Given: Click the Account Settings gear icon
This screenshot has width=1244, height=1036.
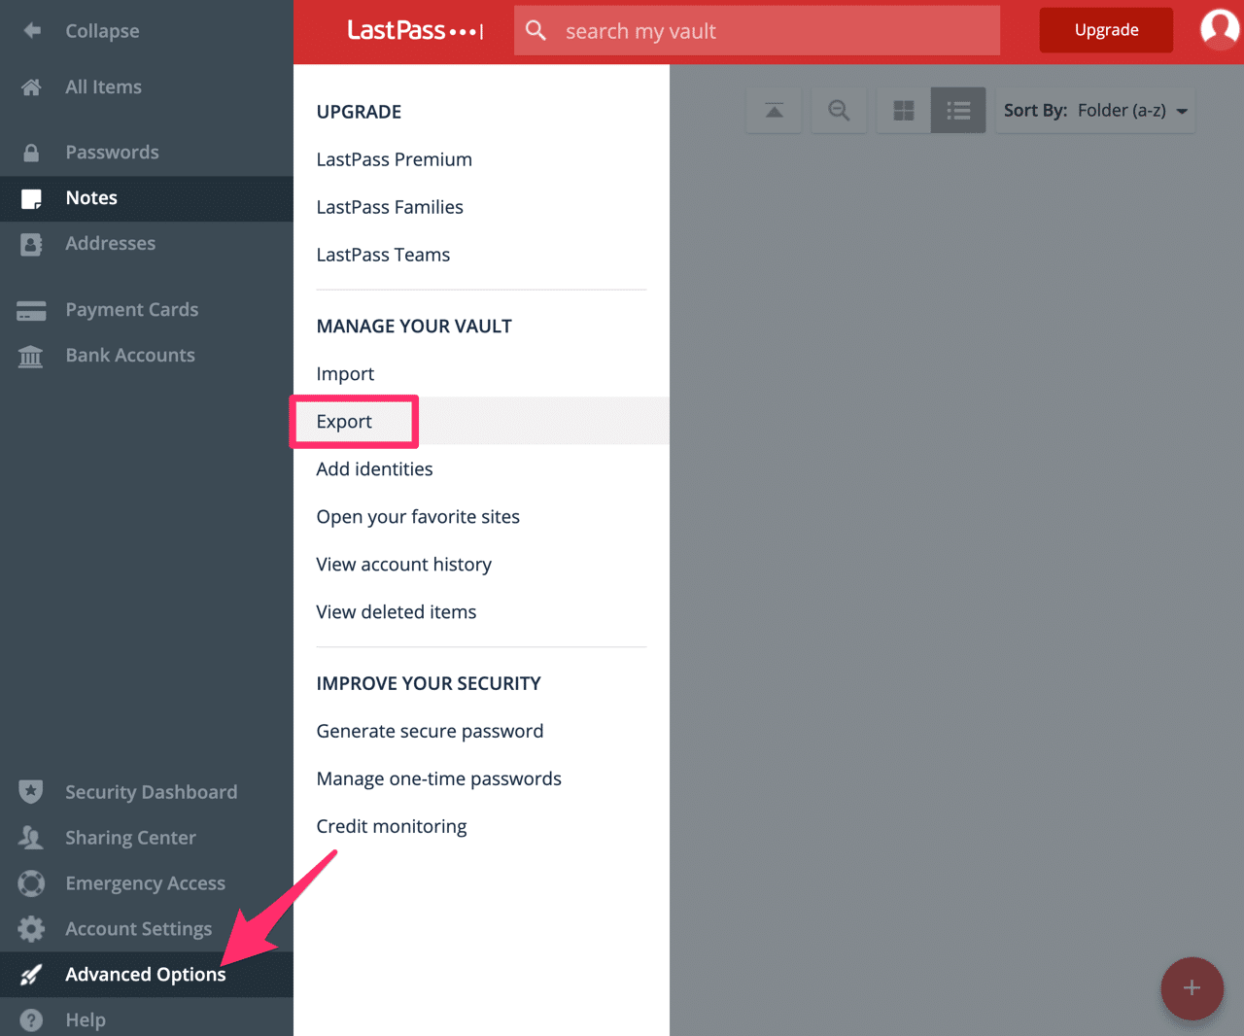Looking at the screenshot, I should coord(31,929).
